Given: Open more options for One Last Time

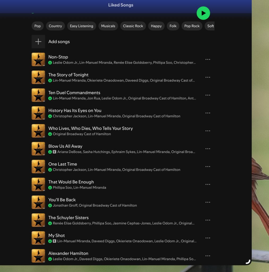Looking at the screenshot, I should click(208, 167).
